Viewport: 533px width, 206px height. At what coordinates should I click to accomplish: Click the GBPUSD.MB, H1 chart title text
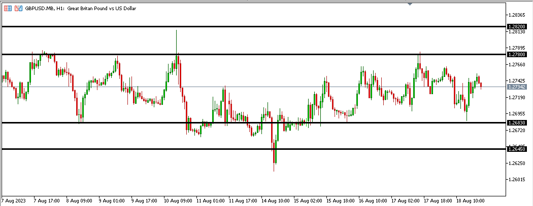pyautogui.click(x=81, y=9)
